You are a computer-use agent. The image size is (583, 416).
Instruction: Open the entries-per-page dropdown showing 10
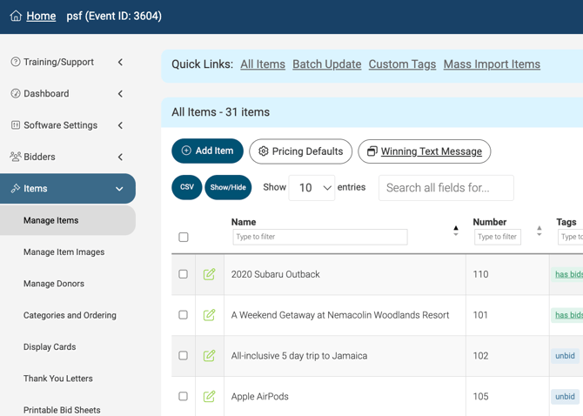(312, 188)
